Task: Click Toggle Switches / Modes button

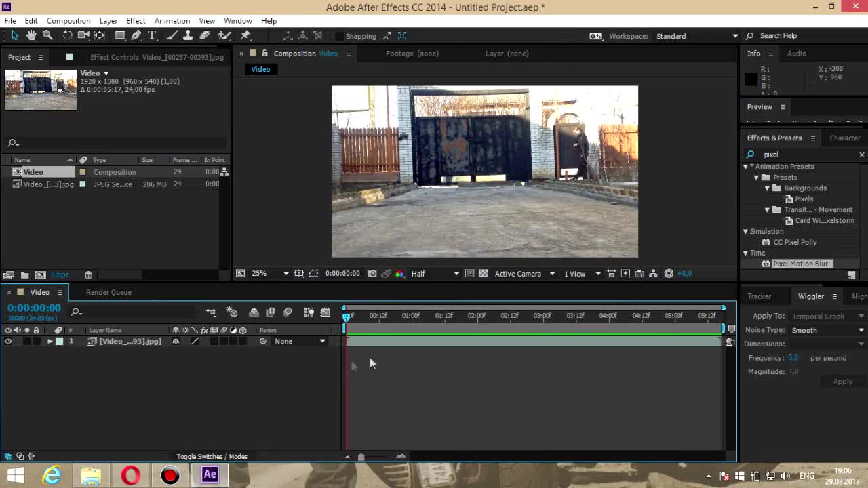Action: click(x=212, y=457)
